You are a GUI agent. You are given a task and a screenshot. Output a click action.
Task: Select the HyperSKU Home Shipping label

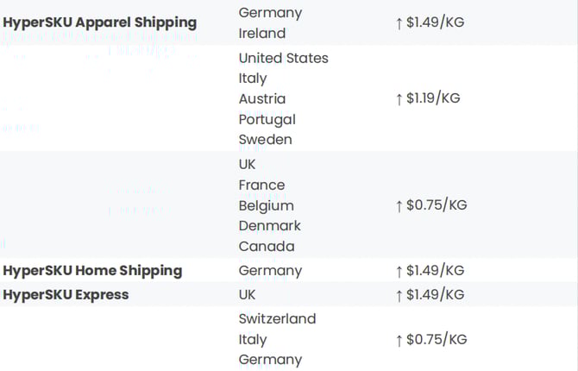[x=92, y=271]
